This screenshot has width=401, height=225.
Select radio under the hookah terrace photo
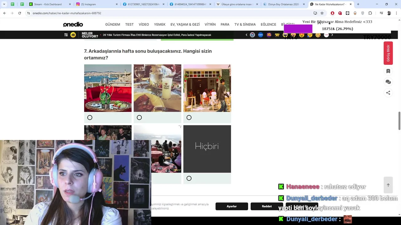pos(90,117)
